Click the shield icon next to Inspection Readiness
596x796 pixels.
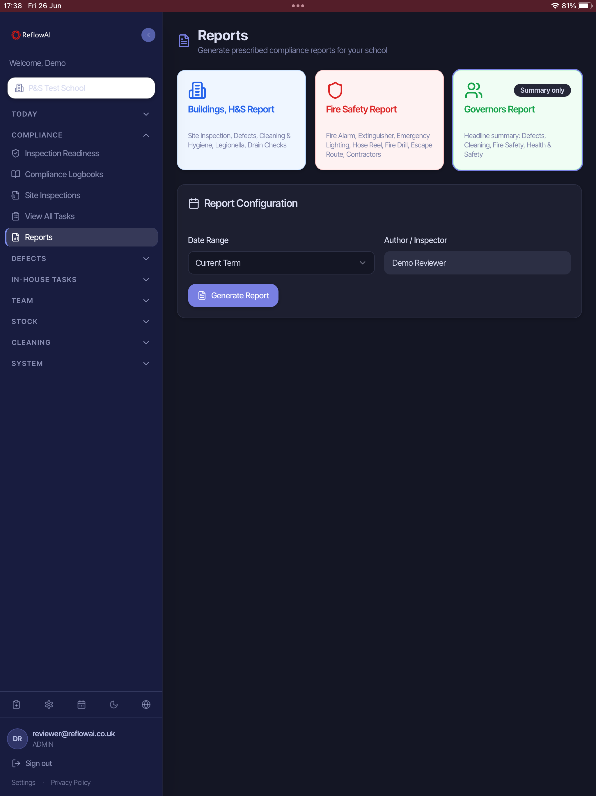(x=16, y=153)
